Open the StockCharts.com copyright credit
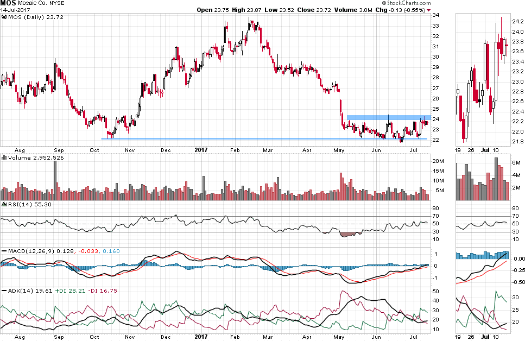The height and width of the screenshot is (341, 525). [406, 3]
